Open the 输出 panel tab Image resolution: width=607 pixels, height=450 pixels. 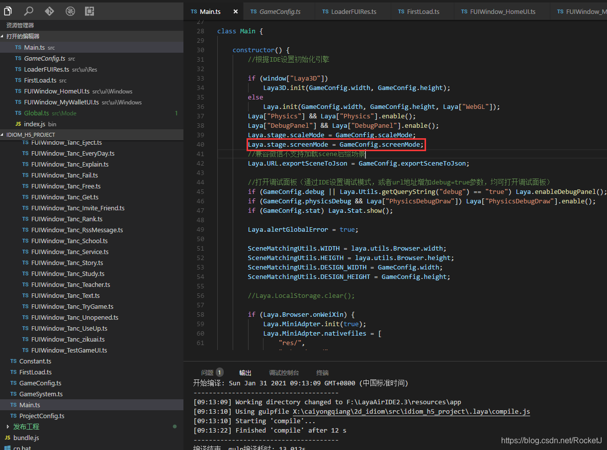[x=245, y=372]
